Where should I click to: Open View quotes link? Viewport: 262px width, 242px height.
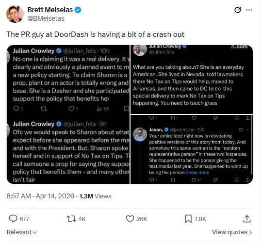tap(232, 232)
